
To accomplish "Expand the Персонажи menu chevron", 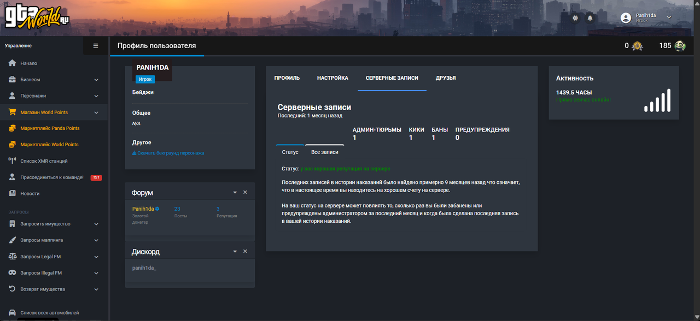I will (96, 96).
